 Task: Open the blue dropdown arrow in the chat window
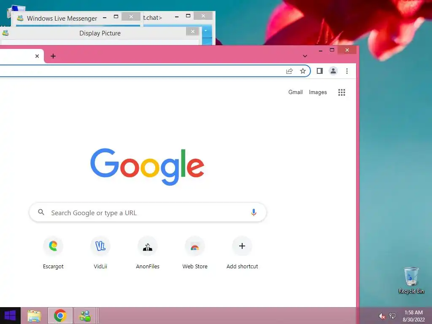click(205, 30)
